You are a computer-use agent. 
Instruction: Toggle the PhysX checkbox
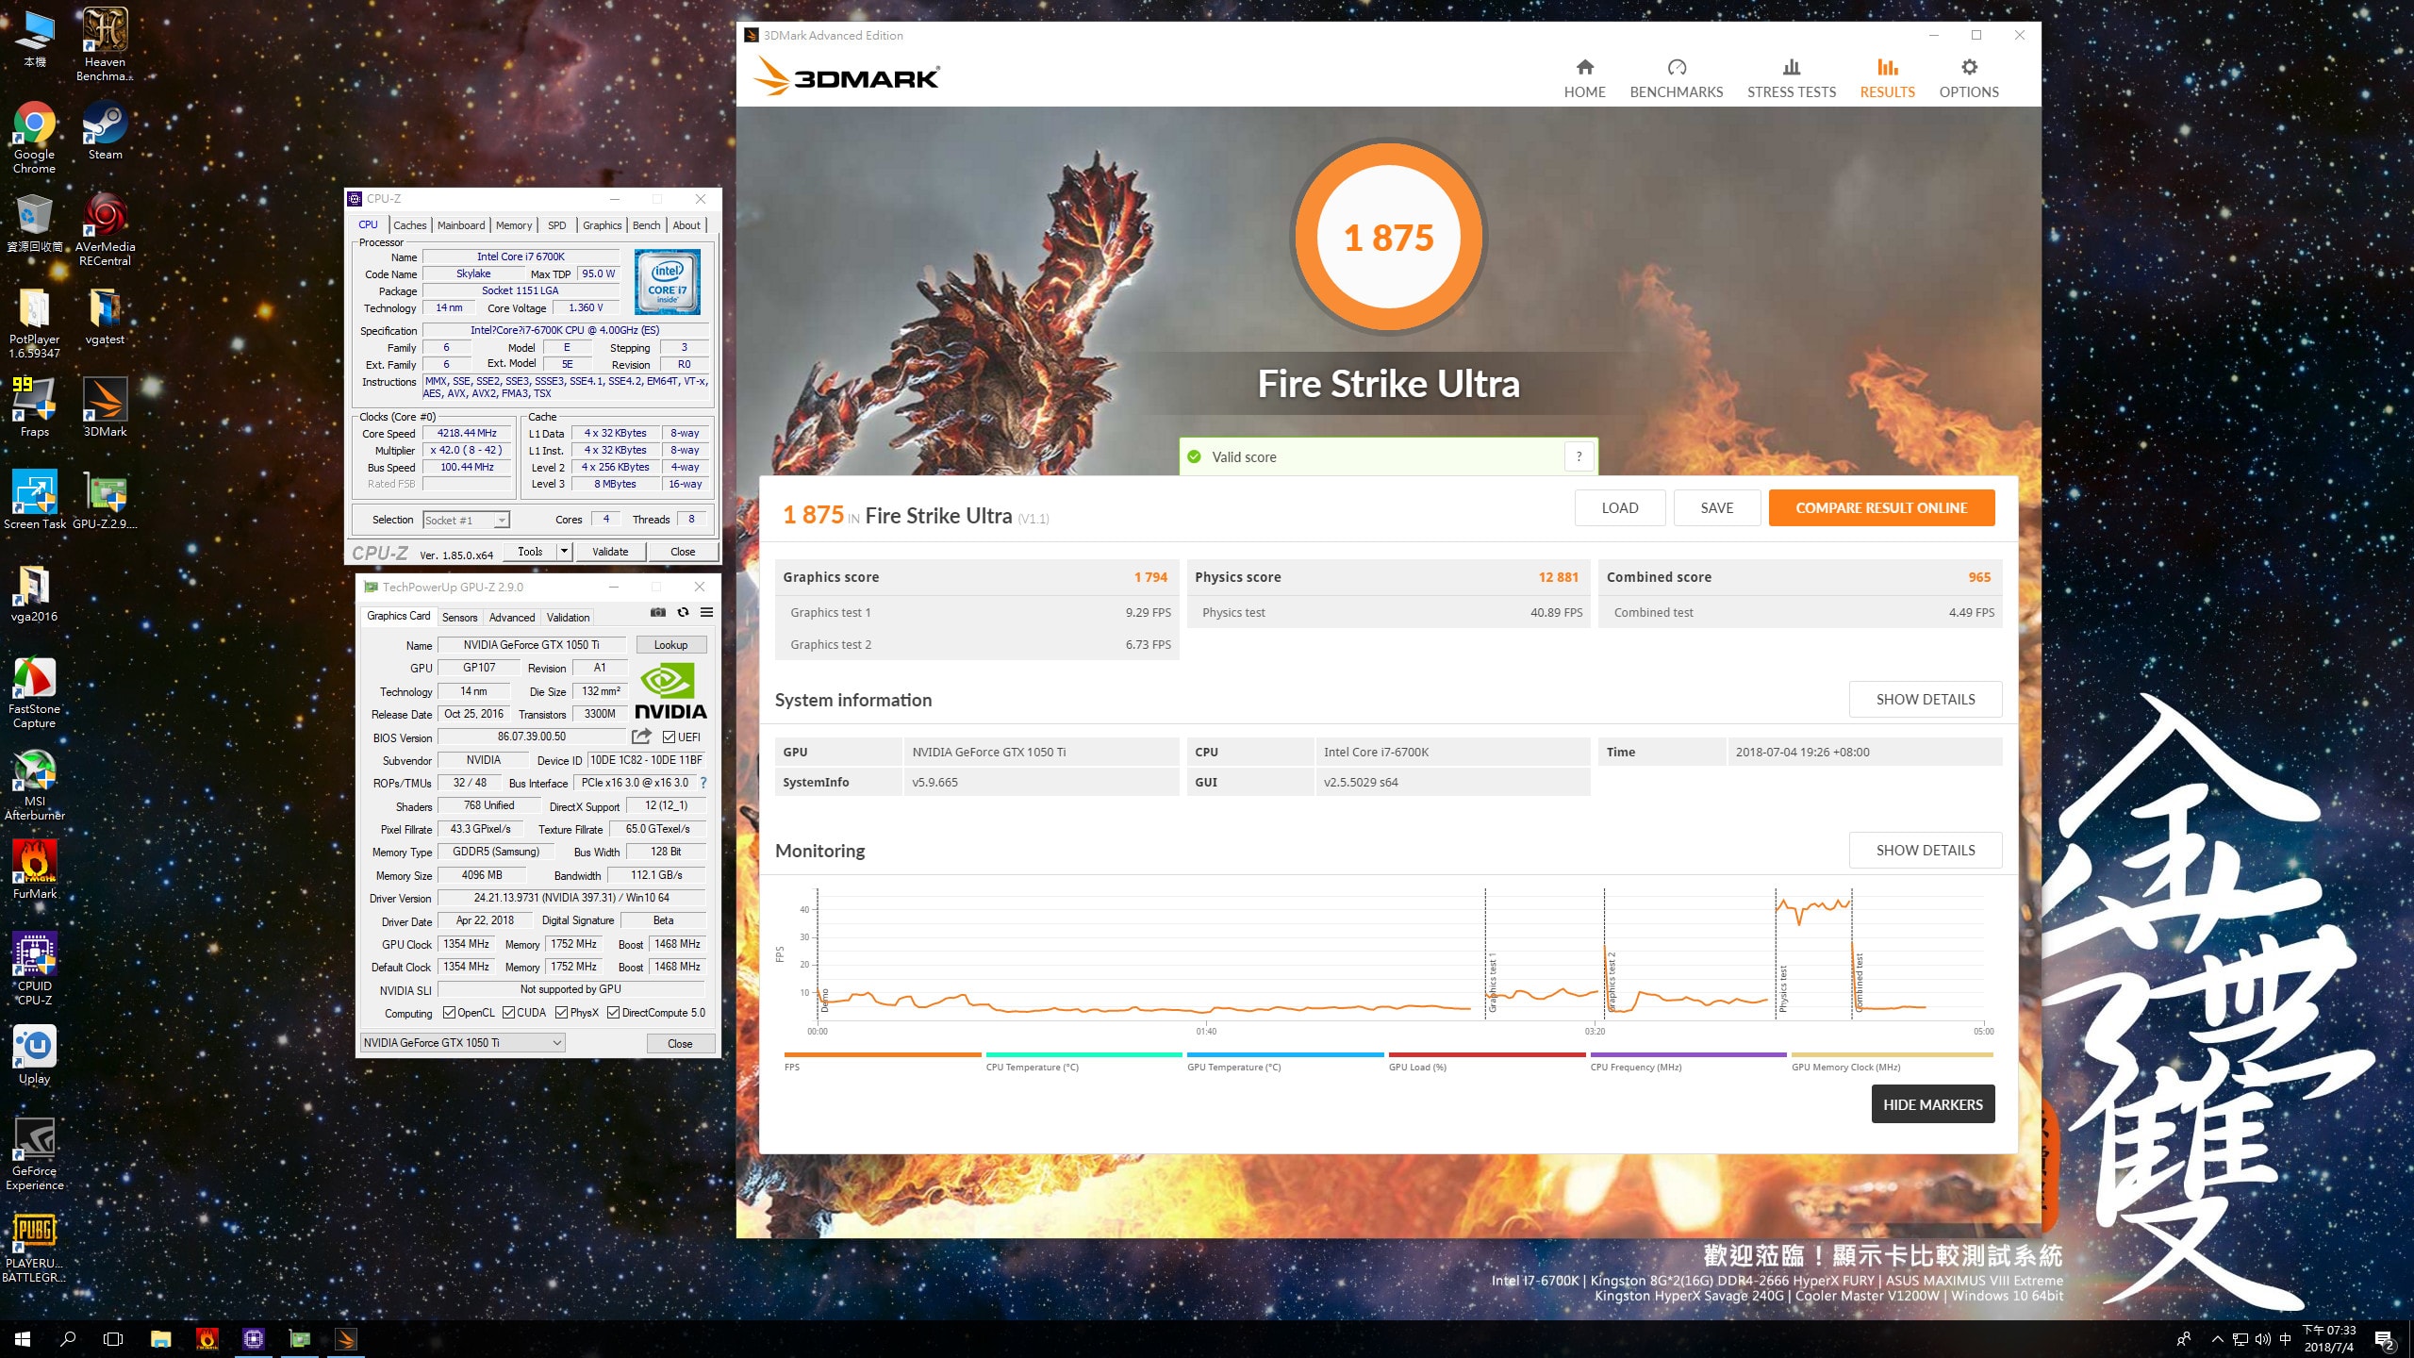point(562,1013)
